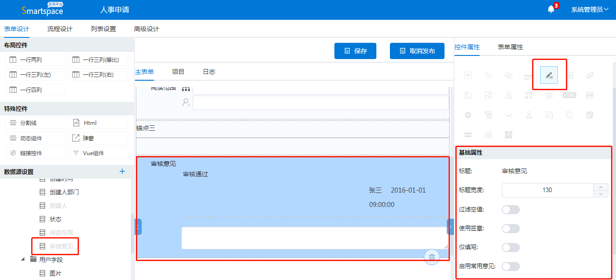This screenshot has width=616, height=280.
Task: Enable the 启用常用意见 switch
Action: click(x=511, y=266)
